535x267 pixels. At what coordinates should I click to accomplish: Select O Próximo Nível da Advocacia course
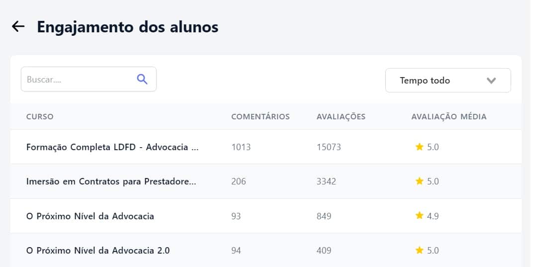(90, 216)
